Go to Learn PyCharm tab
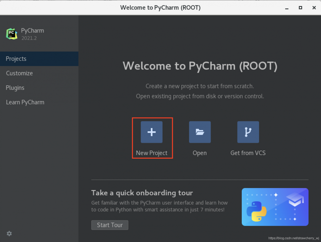 point(39,102)
